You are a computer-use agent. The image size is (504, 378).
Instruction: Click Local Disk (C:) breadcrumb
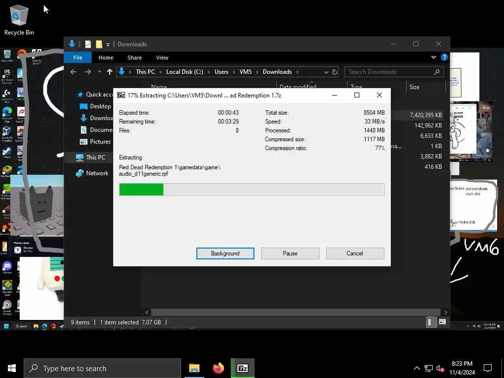pyautogui.click(x=185, y=72)
